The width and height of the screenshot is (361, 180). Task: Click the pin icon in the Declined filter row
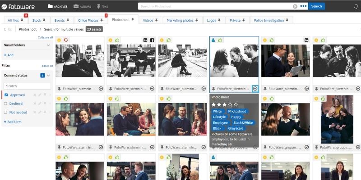pos(45,103)
